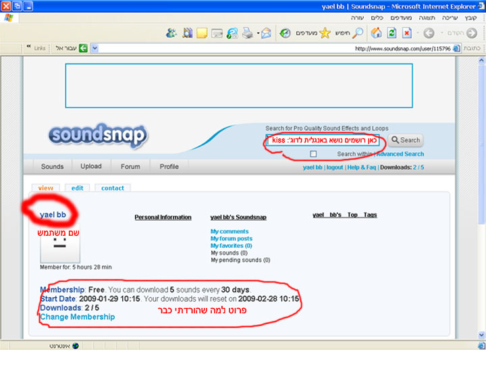Click the yellow note toolbar icon

click(x=202, y=33)
